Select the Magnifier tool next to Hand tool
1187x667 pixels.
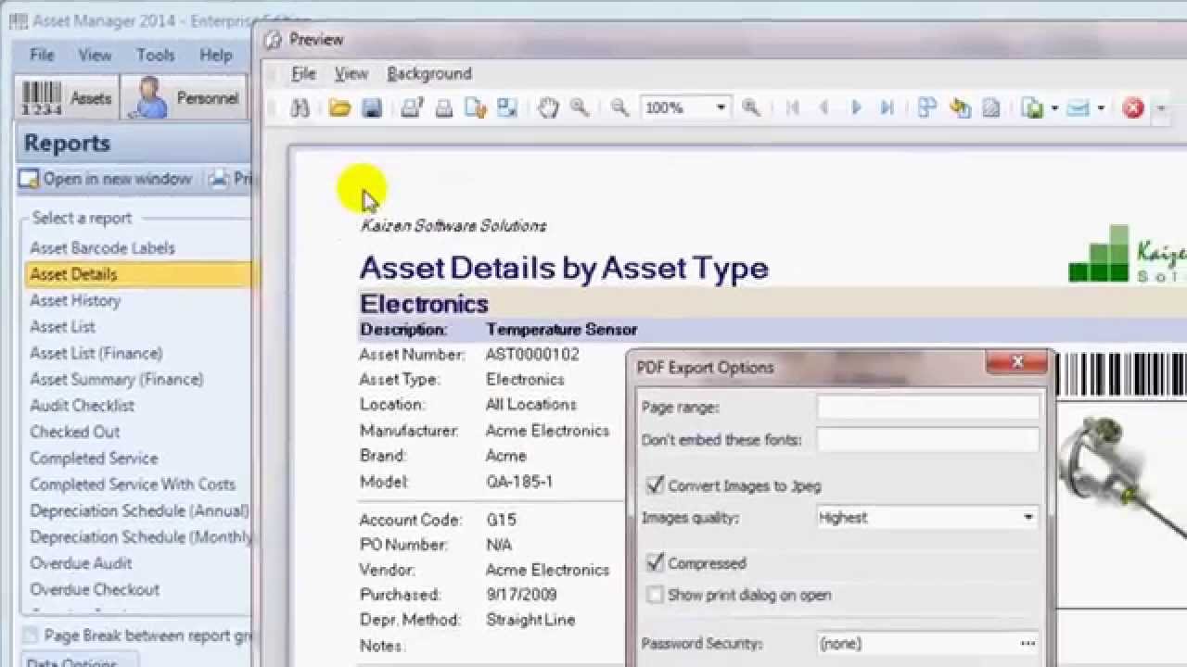pos(580,108)
